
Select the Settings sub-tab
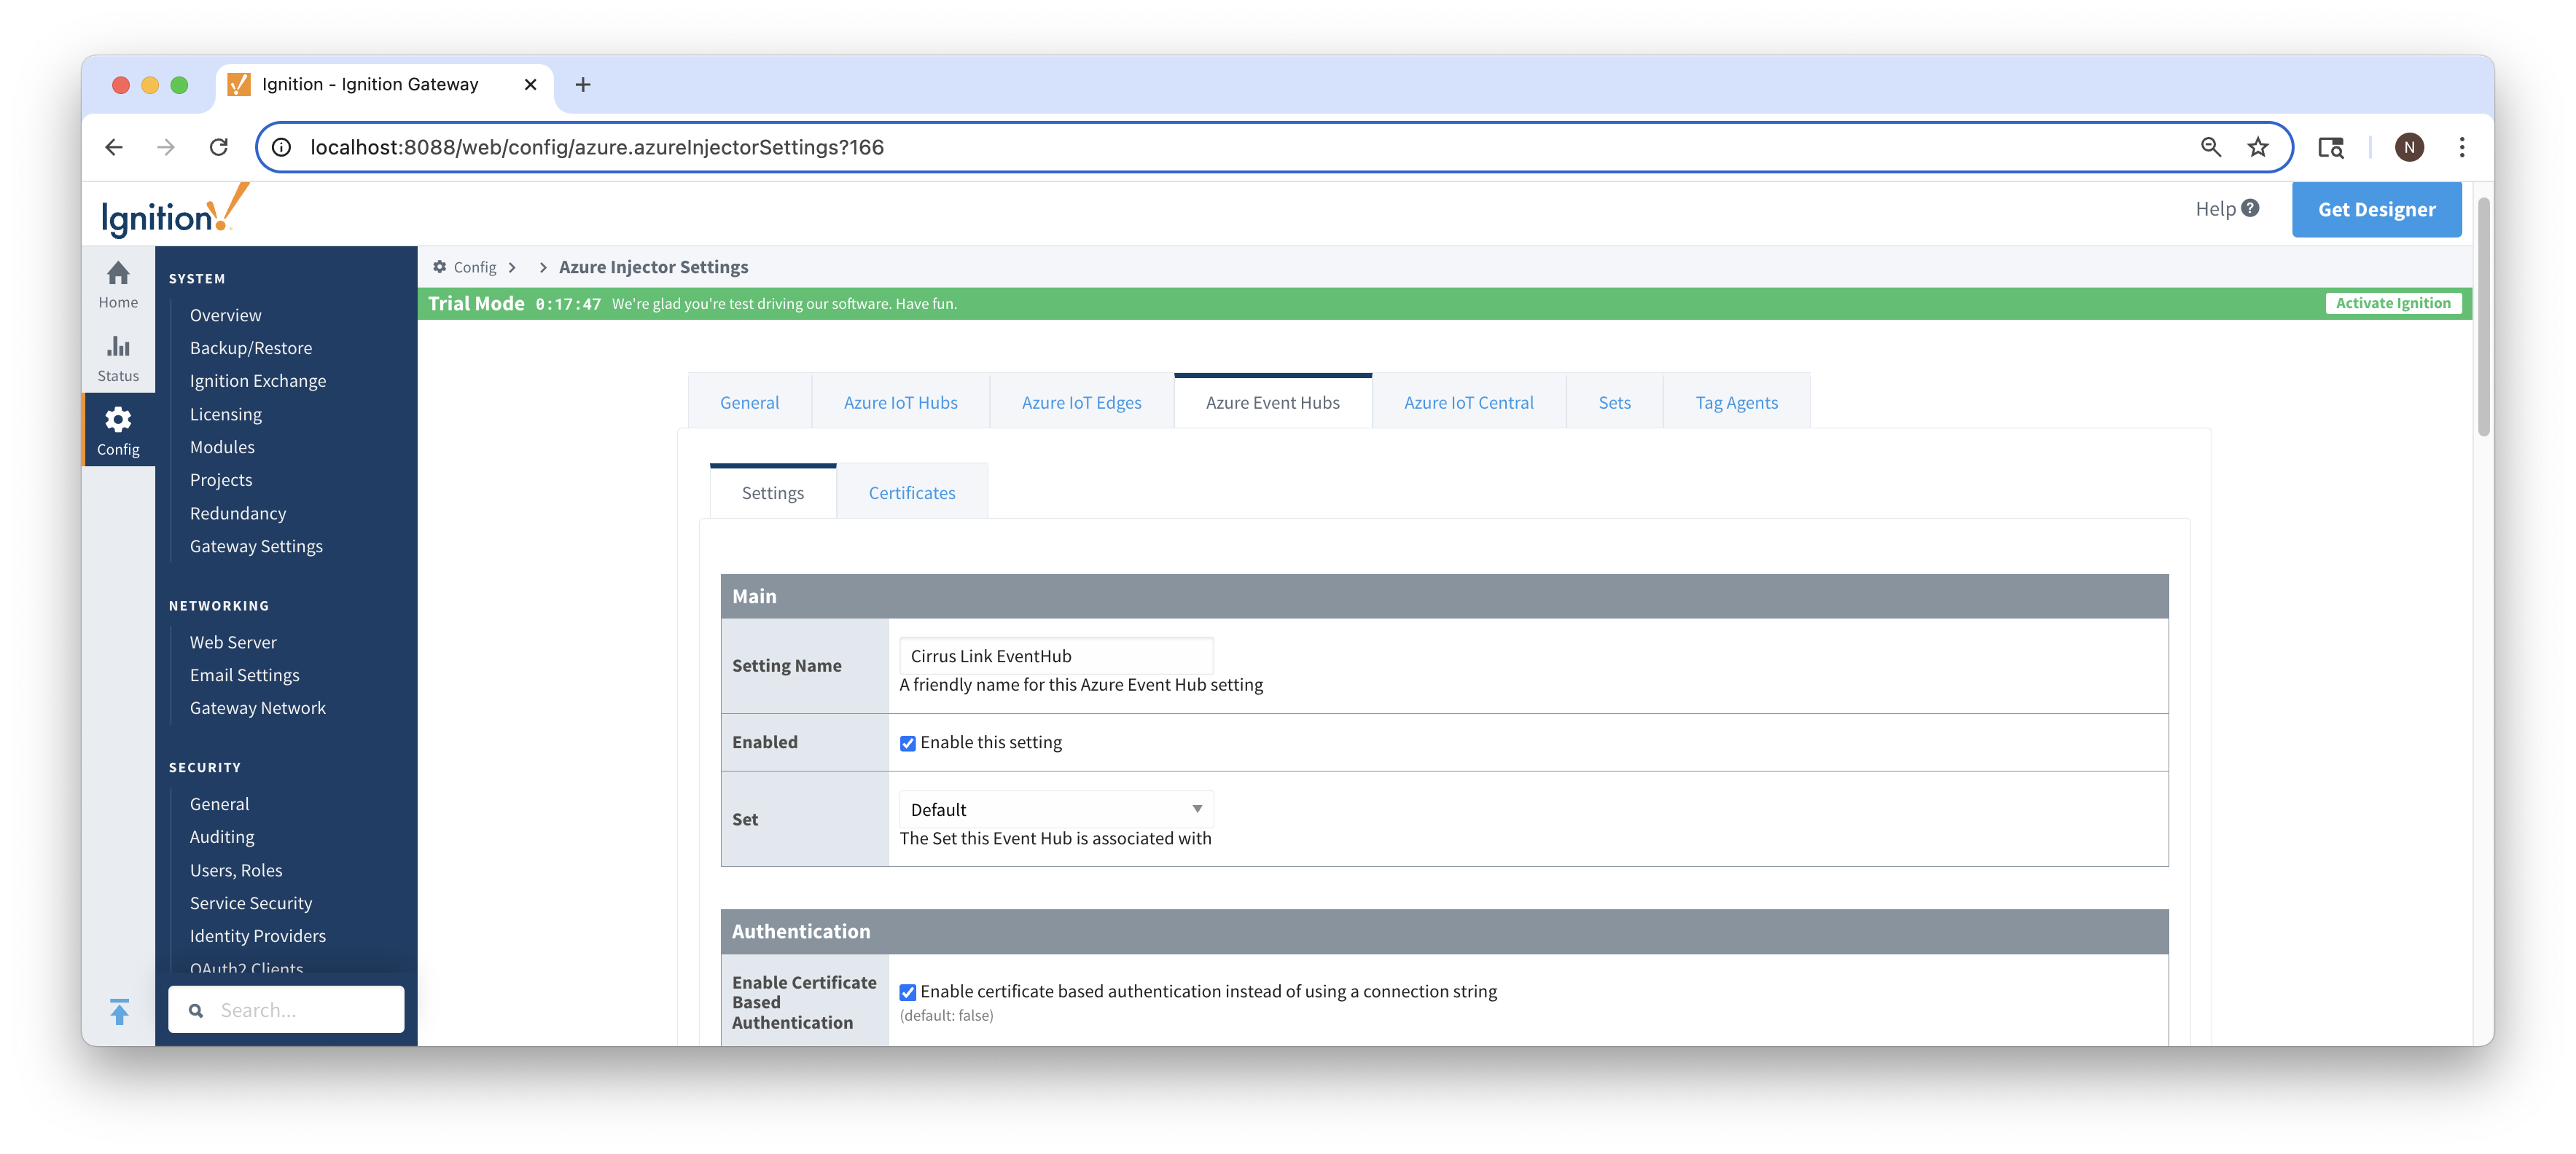(772, 492)
